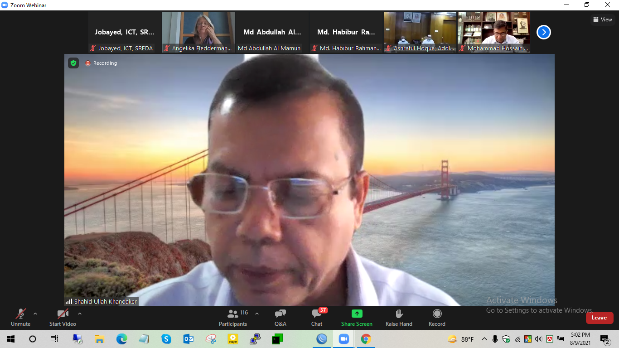Show hidden system tray icons
Viewport: 619px width, 348px height.
(484, 339)
